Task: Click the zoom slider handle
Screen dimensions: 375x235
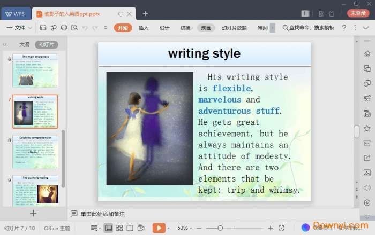Action: coord(220,228)
